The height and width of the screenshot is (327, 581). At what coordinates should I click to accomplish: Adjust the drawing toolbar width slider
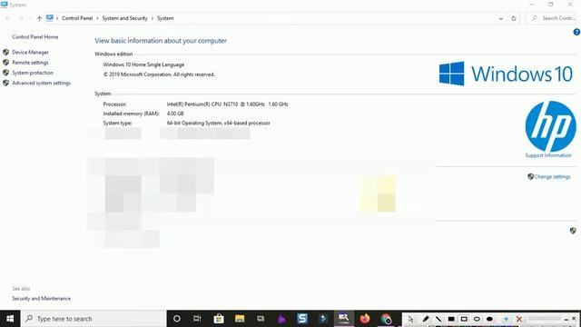[x=544, y=319]
